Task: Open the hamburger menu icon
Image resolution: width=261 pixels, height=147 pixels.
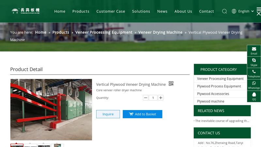Action: point(259,9)
